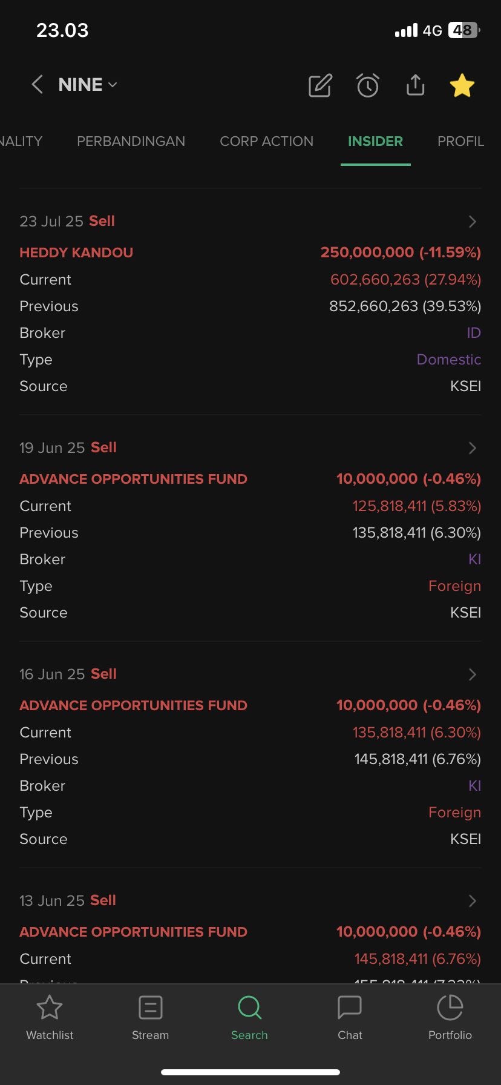Expand the 19 Jun 25 Sell entry

[473, 448]
